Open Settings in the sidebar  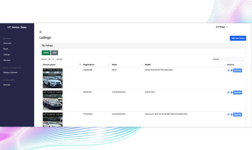[x=7, y=85]
